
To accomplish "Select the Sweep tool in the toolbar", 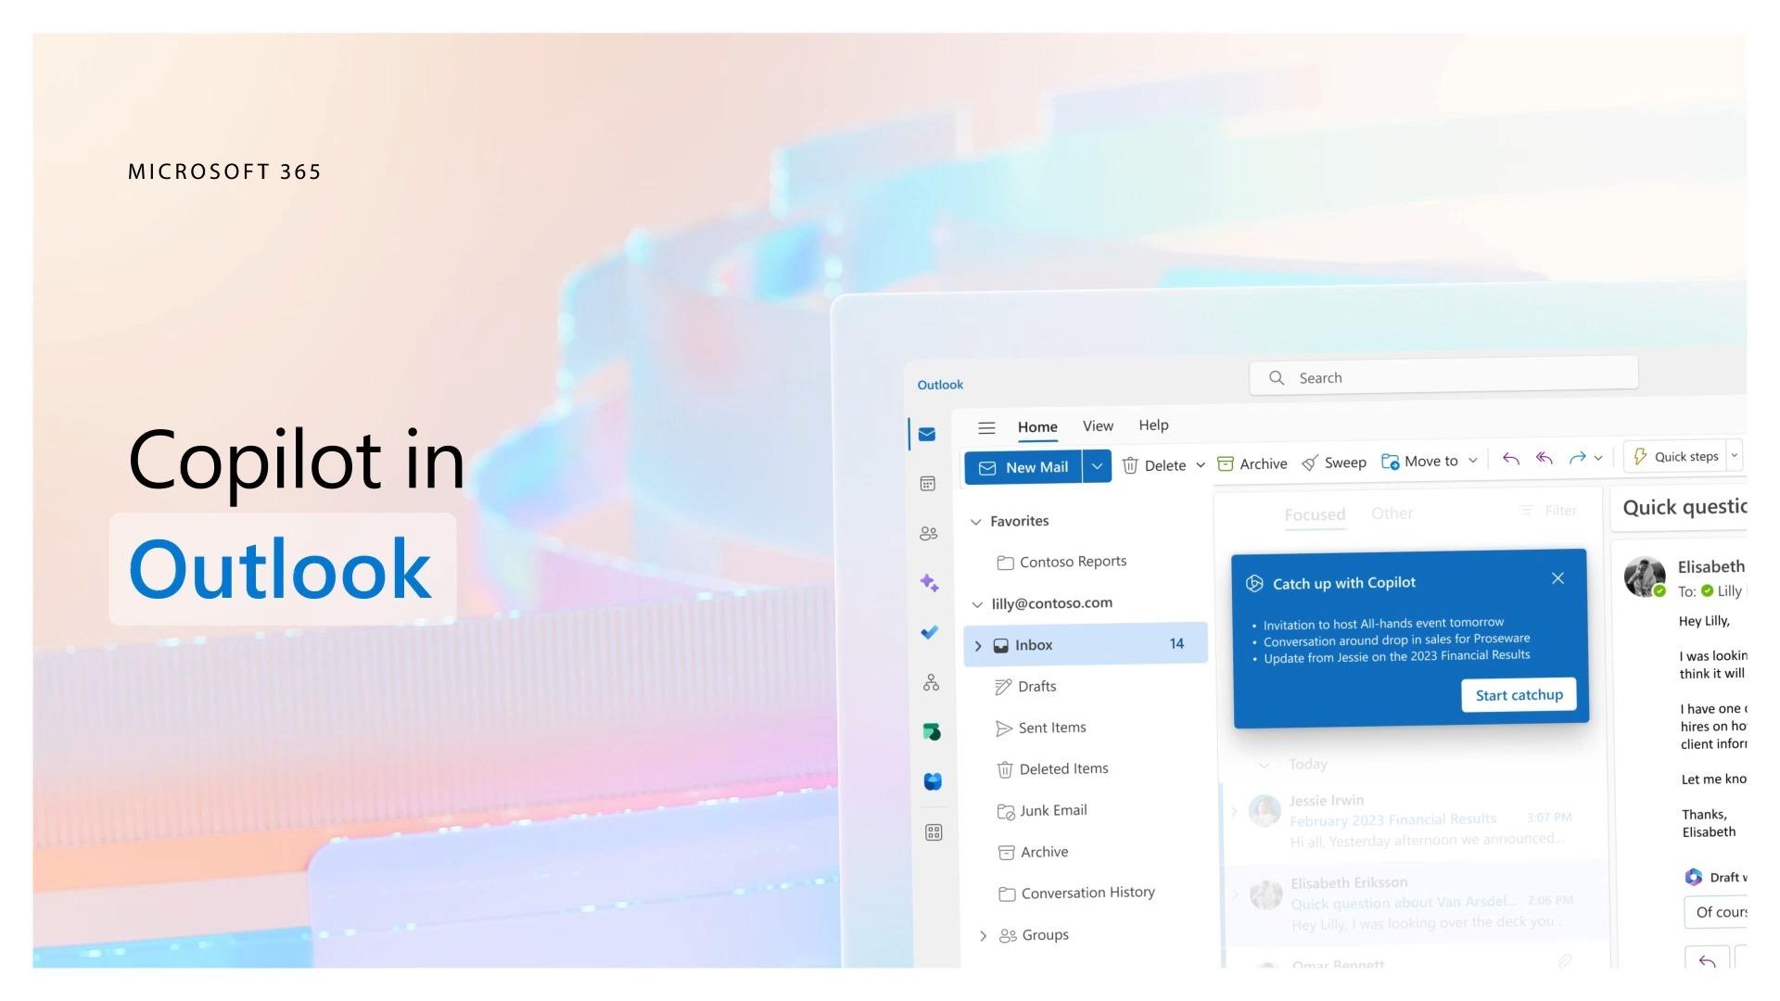I will (x=1333, y=462).
